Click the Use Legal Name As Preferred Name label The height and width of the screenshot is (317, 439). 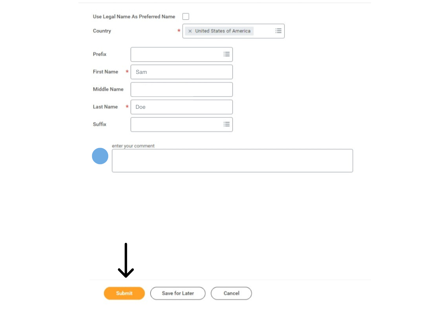coord(134,16)
